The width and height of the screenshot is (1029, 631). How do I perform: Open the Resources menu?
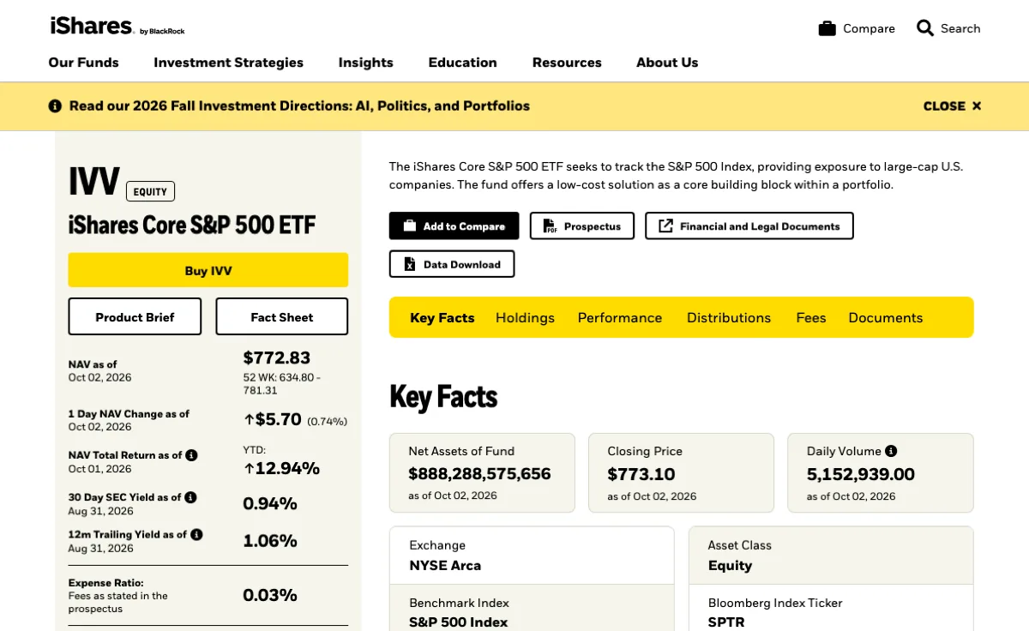(567, 63)
